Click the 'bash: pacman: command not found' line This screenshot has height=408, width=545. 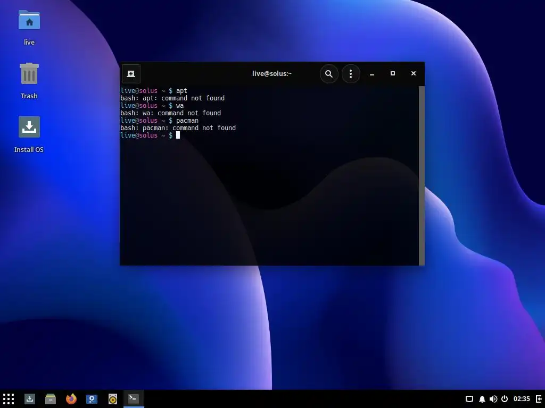[x=178, y=128]
